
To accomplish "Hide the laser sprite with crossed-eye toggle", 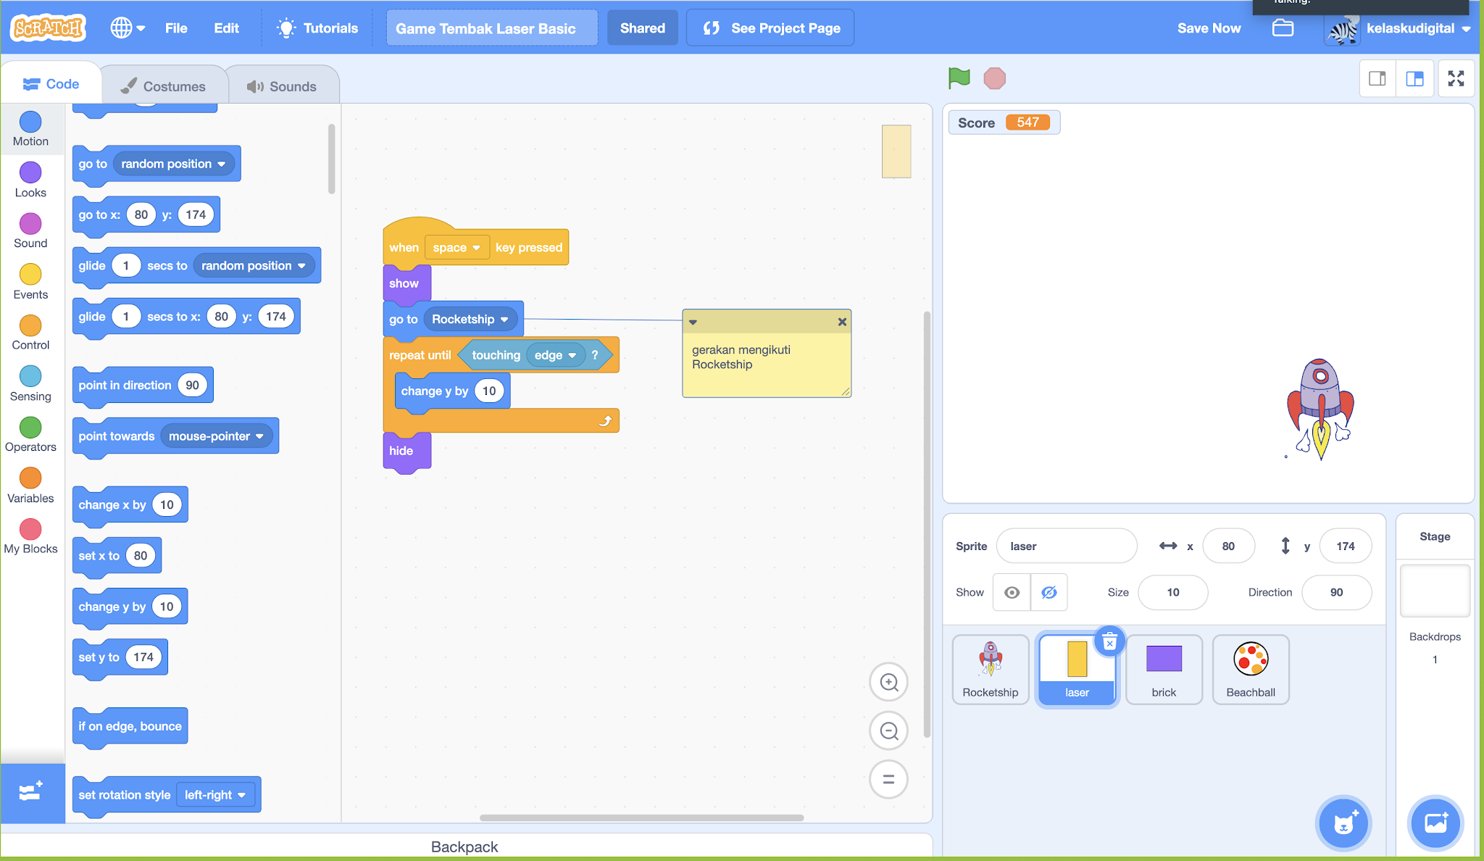I will [x=1049, y=592].
